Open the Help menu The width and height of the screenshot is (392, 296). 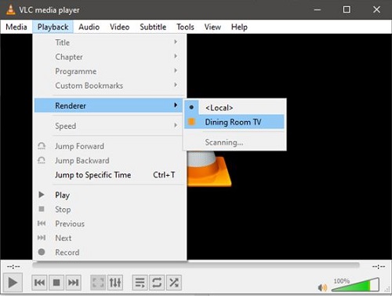coord(239,27)
